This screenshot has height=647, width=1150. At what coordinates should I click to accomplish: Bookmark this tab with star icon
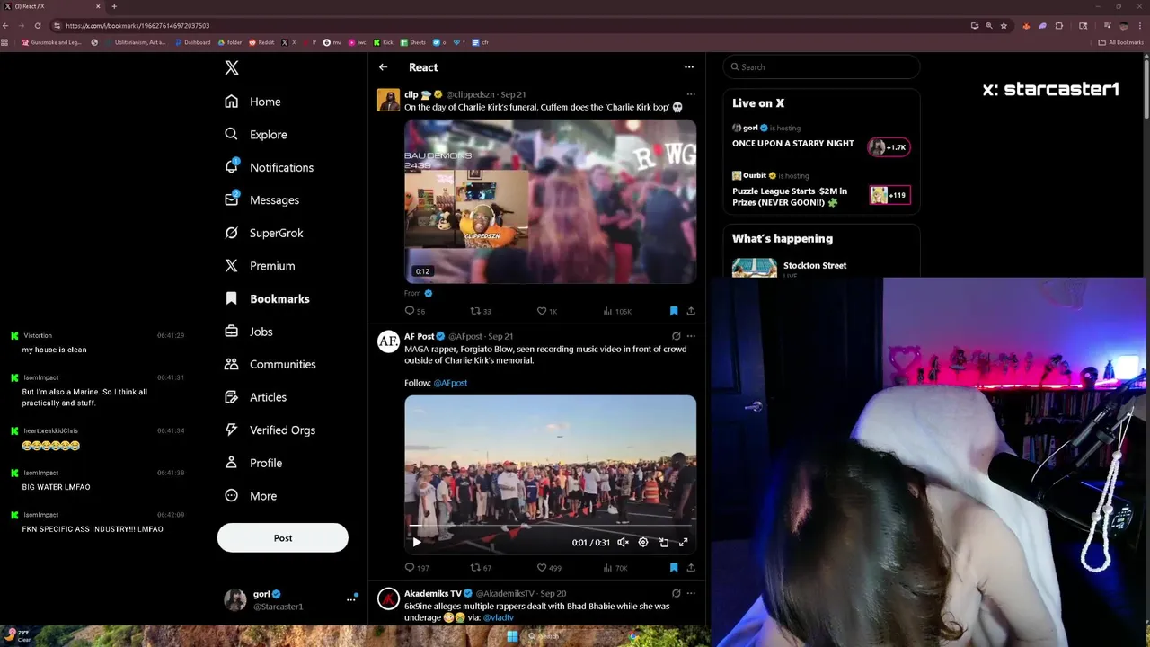click(x=1004, y=26)
